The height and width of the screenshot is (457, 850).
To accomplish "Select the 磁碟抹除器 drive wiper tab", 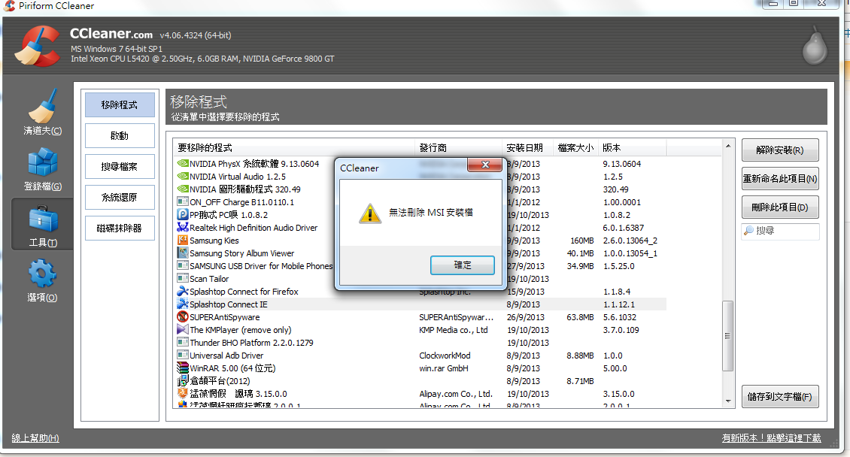I will click(120, 228).
